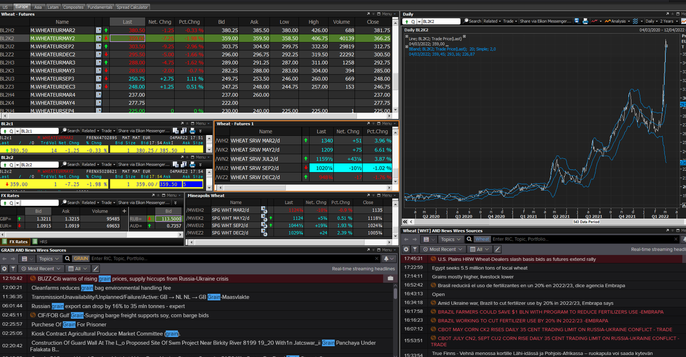The image size is (686, 357).
Task: Open the CBOT MAY CORN CK2 headline
Action: coord(555,330)
